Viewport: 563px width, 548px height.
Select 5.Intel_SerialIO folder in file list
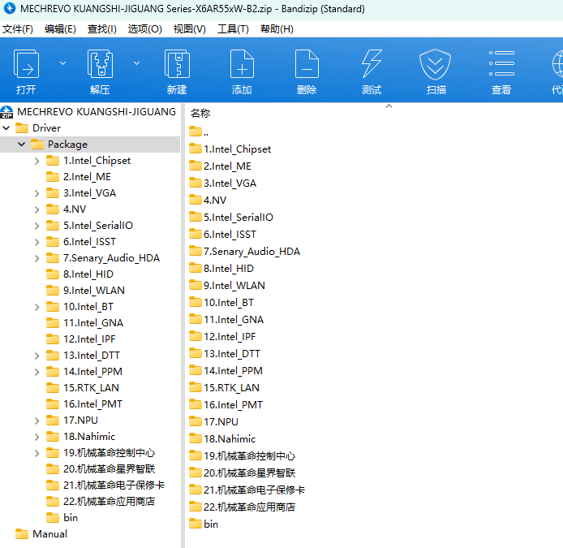[231, 218]
